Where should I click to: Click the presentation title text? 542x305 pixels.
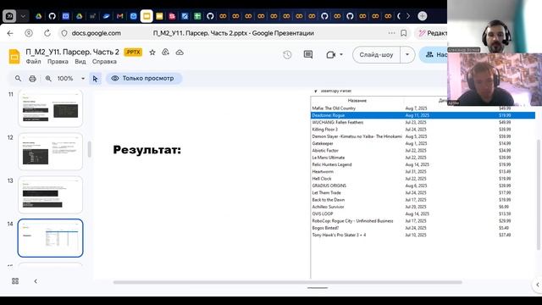[x=72, y=53]
